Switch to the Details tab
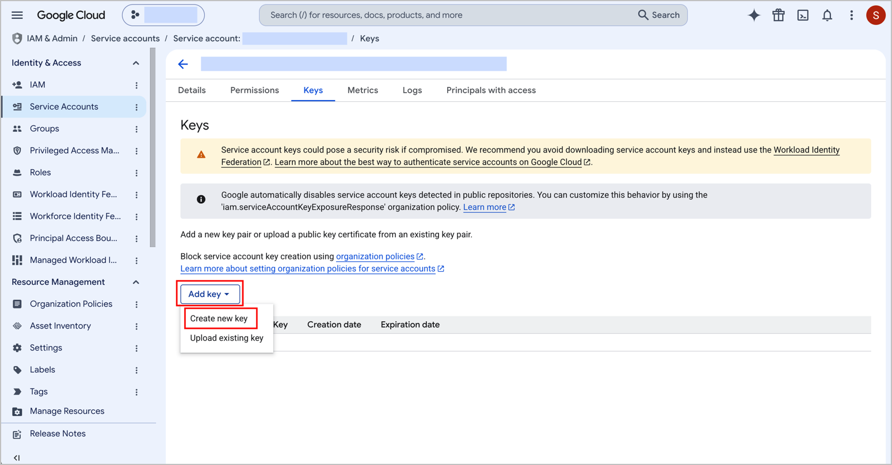This screenshot has width=892, height=465. (x=192, y=90)
